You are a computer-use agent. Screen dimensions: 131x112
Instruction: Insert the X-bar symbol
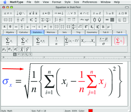pos(22,49)
